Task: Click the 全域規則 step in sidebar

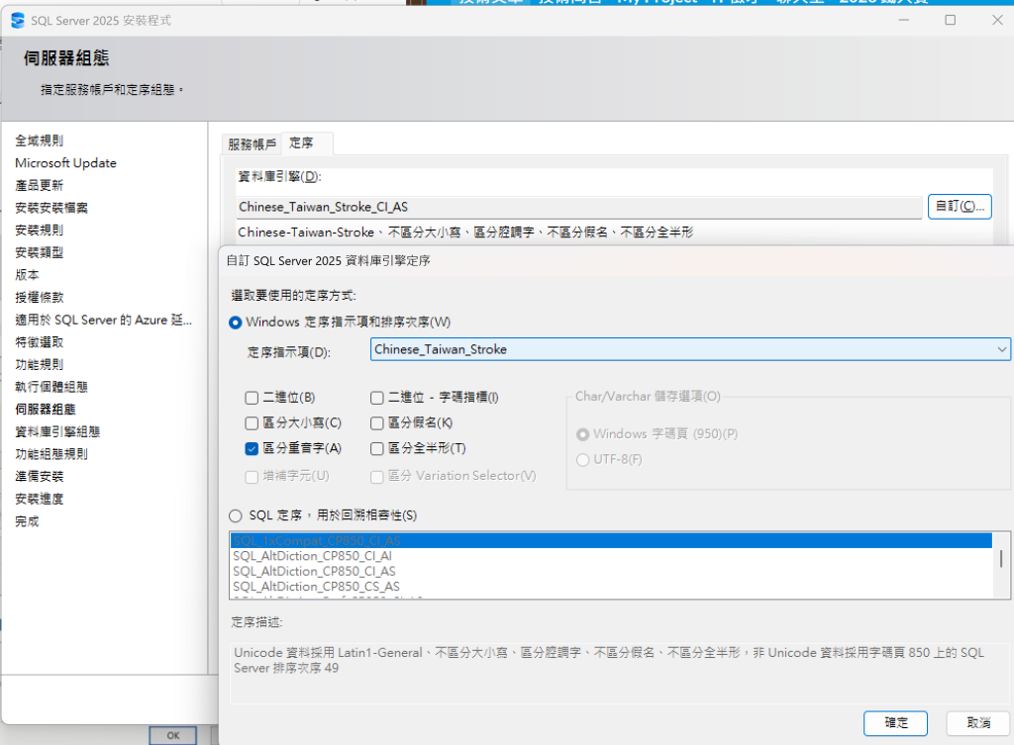Action: 40,140
